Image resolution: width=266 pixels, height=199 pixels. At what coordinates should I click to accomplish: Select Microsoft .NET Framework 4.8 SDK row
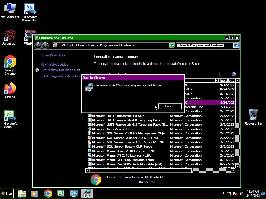coord(161,116)
